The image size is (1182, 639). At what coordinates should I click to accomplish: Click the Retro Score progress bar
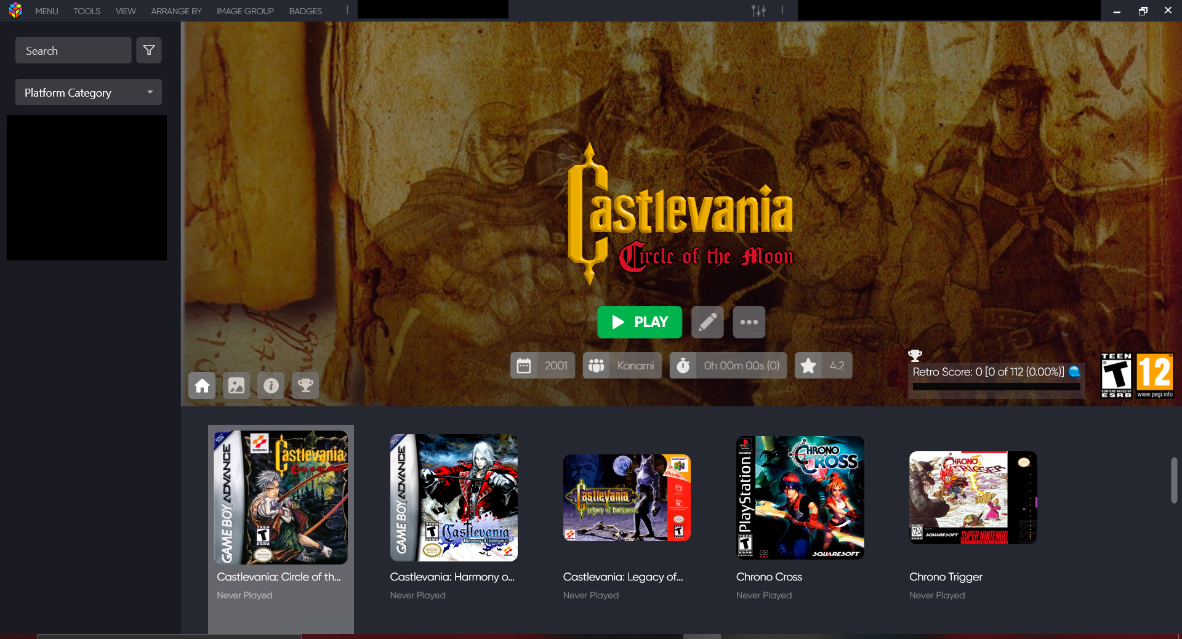click(996, 387)
